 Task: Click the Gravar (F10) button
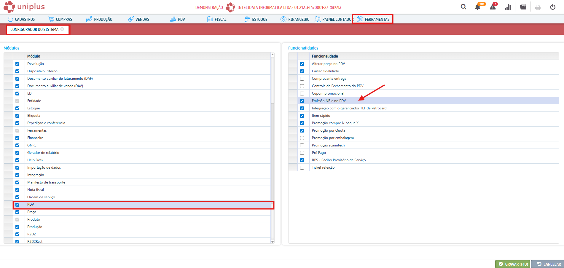513,264
